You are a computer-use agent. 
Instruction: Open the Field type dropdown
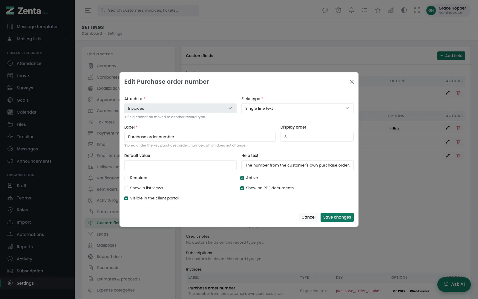point(298,108)
